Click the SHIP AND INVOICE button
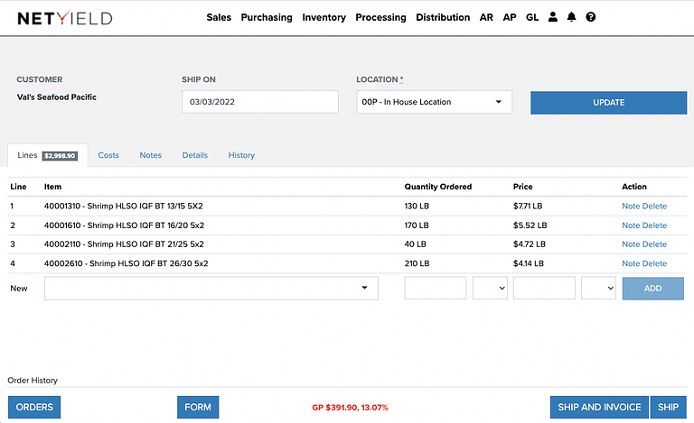The width and height of the screenshot is (694, 423). tap(599, 407)
